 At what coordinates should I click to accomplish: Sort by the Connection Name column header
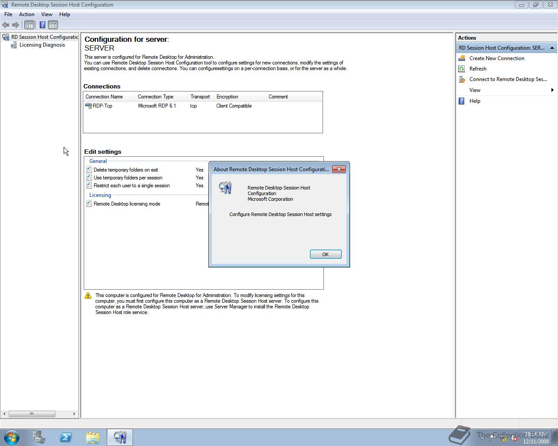(109, 97)
